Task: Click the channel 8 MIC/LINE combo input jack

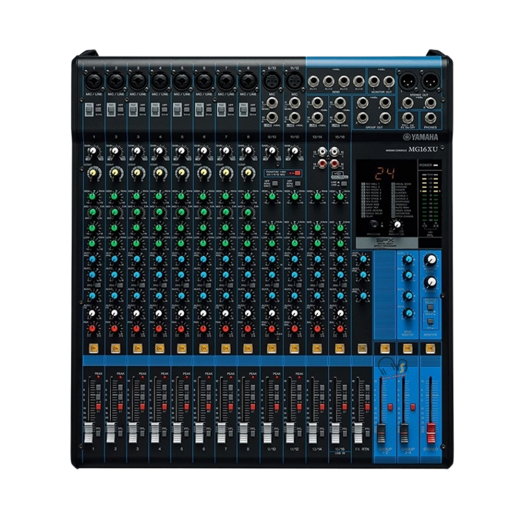Action: 248,81
